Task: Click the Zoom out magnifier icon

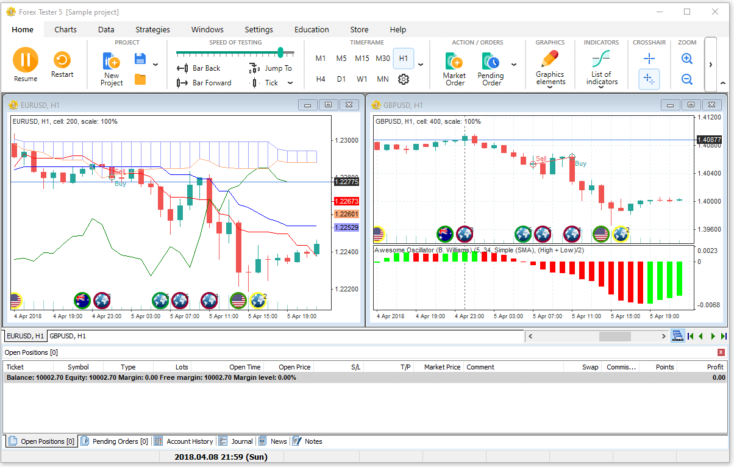Action: (687, 79)
